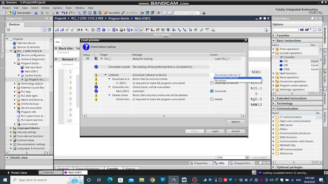Open the Online menu
This screenshot has width=328, height=184.
[45, 8]
